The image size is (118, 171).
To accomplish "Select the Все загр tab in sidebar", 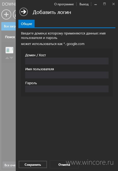I will pos(9,26).
